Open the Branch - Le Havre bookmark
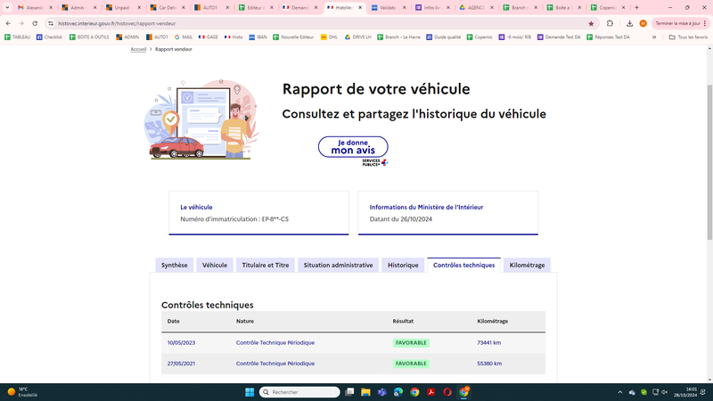 (398, 37)
